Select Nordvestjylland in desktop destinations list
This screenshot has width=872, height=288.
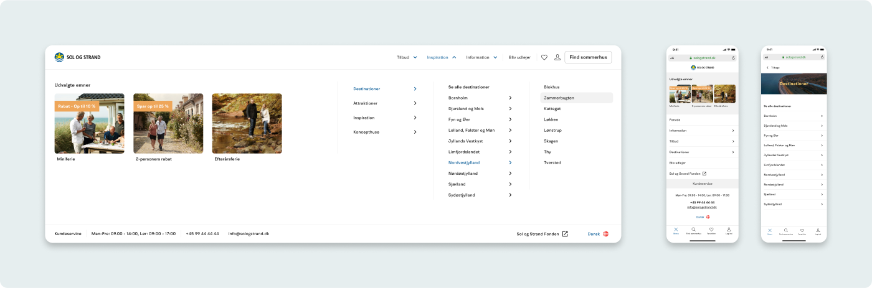480,162
